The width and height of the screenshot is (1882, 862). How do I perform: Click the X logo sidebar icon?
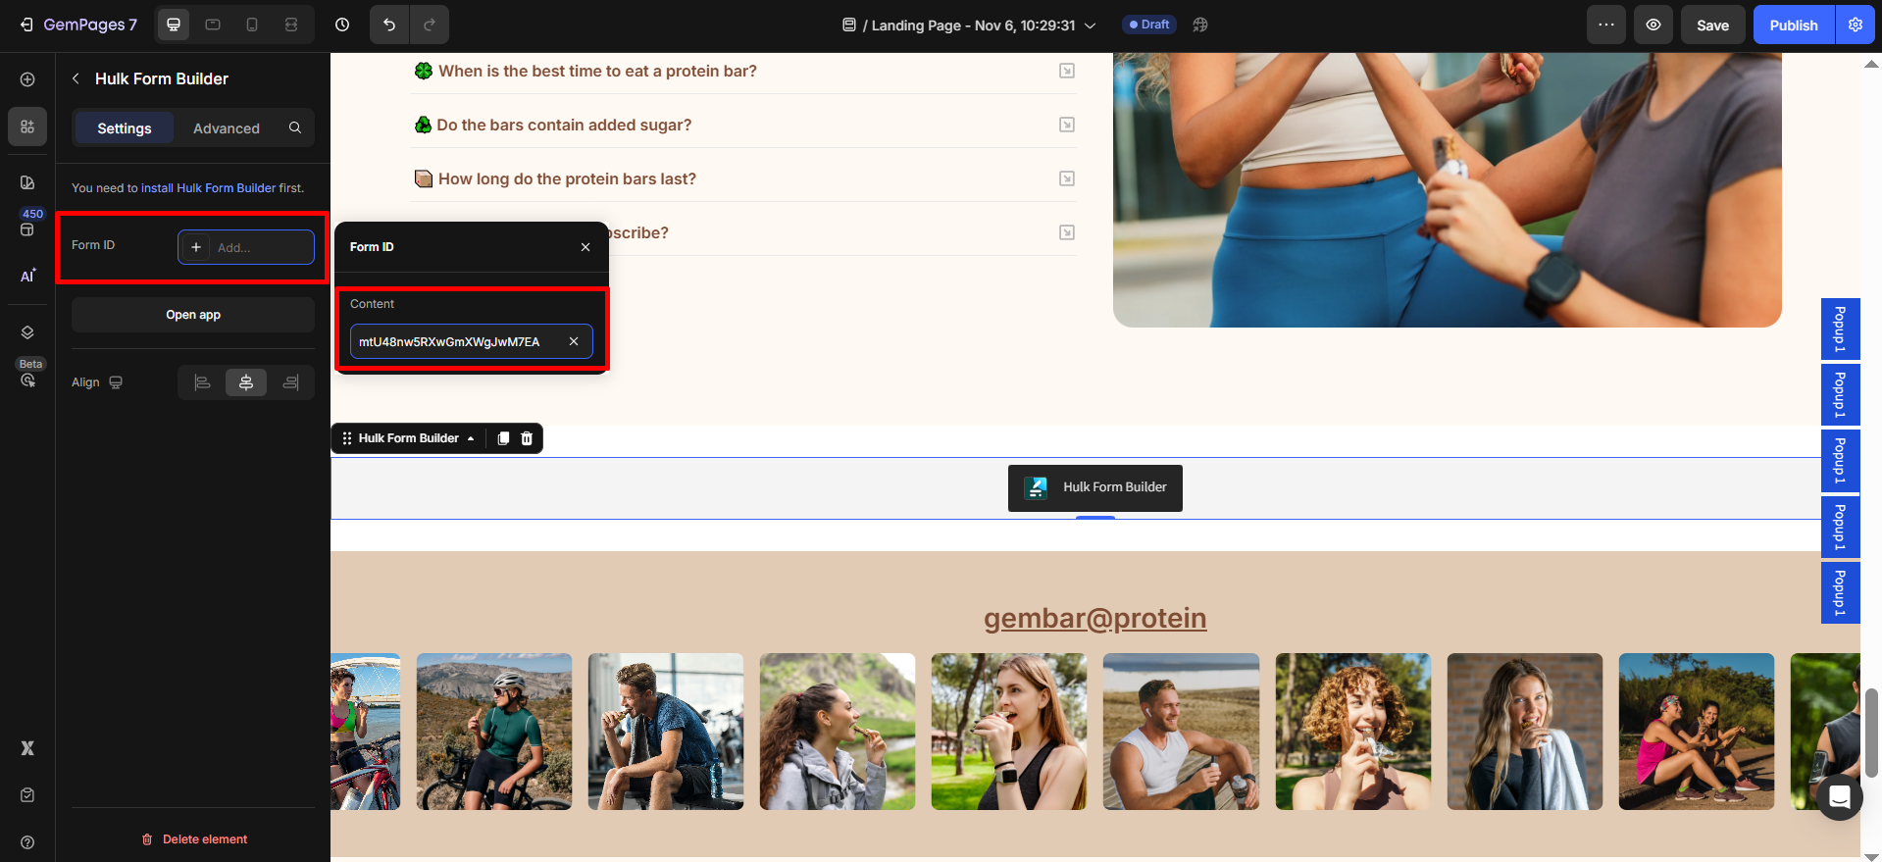point(27,748)
